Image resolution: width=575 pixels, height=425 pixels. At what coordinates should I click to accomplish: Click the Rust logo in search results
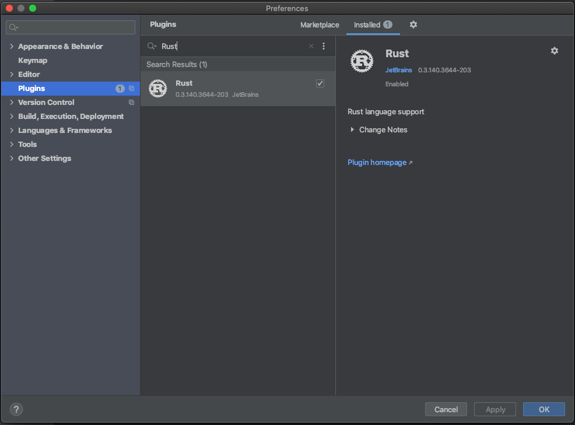[x=157, y=89]
